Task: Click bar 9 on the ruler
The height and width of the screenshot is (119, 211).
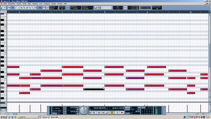Action: 147,12
